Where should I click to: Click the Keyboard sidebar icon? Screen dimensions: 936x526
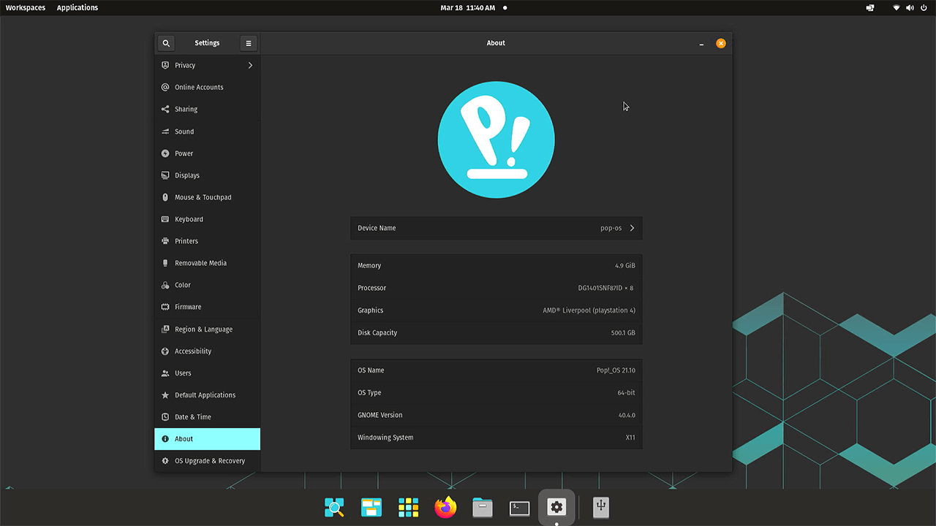165,219
